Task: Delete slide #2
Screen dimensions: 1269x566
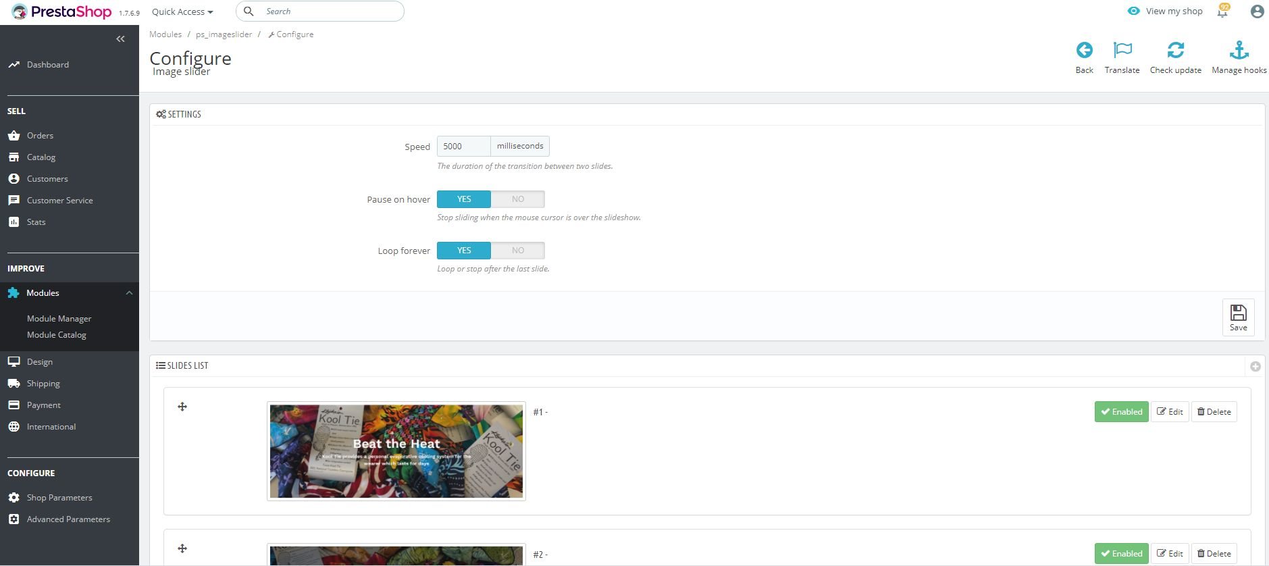Action: [1214, 554]
